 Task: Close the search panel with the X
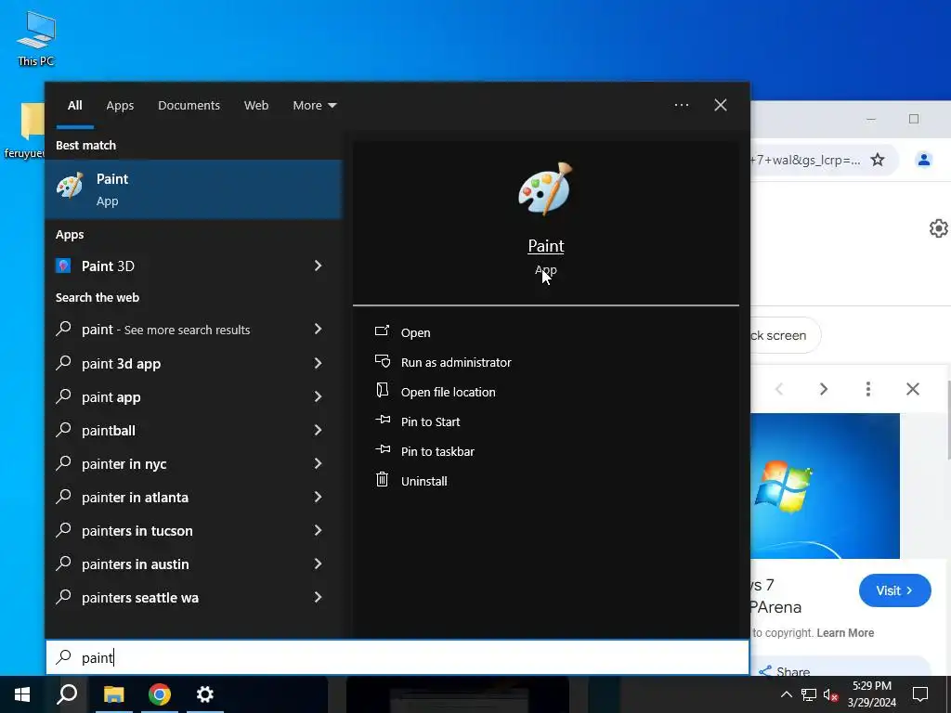point(721,105)
